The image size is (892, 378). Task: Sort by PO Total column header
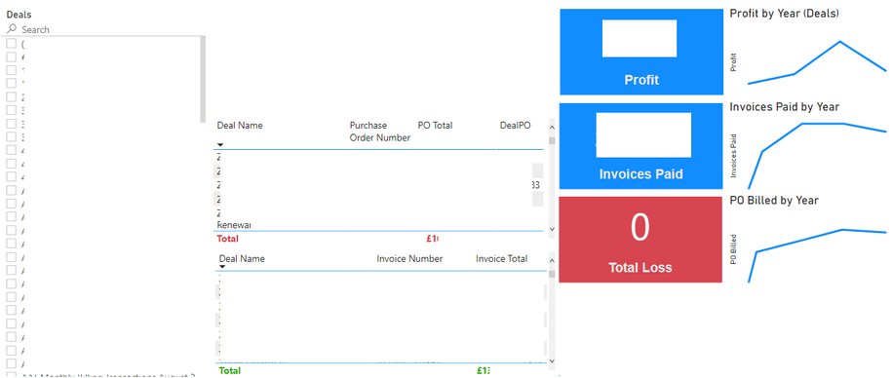[x=435, y=126]
